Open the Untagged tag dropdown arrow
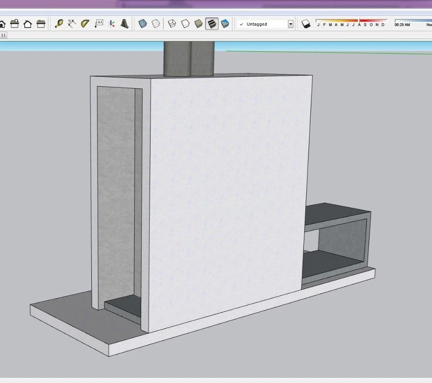This screenshot has height=383, width=432. click(x=290, y=24)
